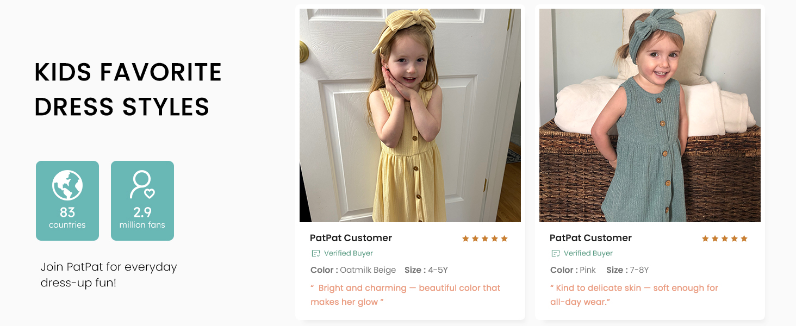Click the "Color: Pink" label
Screen dimensions: 796x326
tap(573, 270)
